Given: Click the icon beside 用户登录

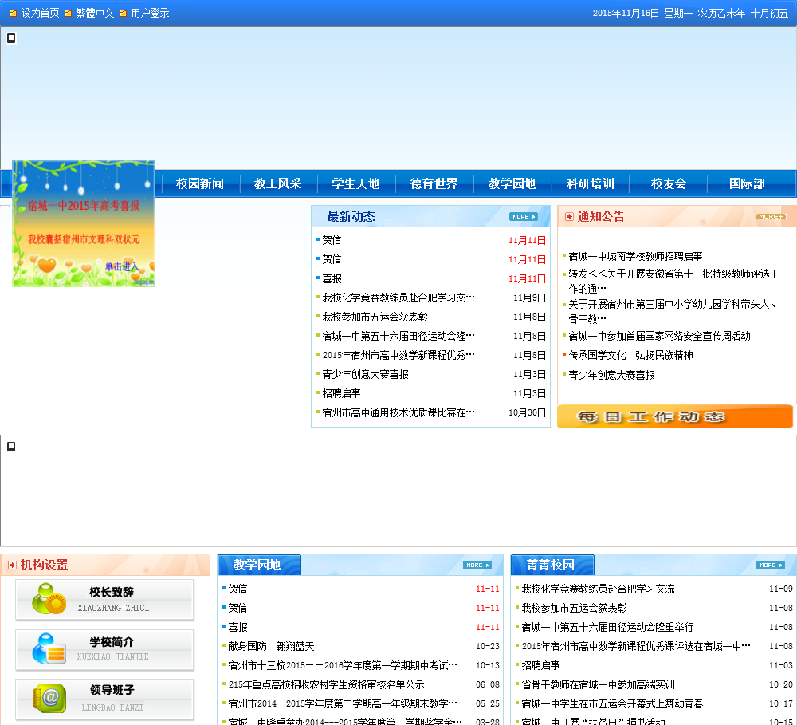Looking at the screenshot, I should click(x=124, y=14).
